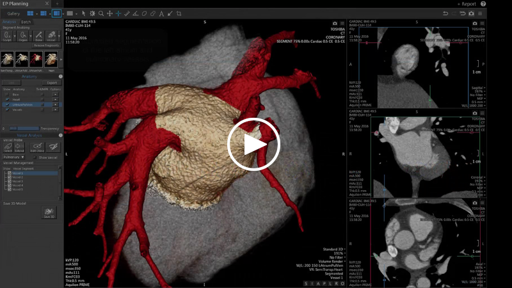
Task: Toggle Show checkbox for Heart anatomy
Action: point(7,100)
